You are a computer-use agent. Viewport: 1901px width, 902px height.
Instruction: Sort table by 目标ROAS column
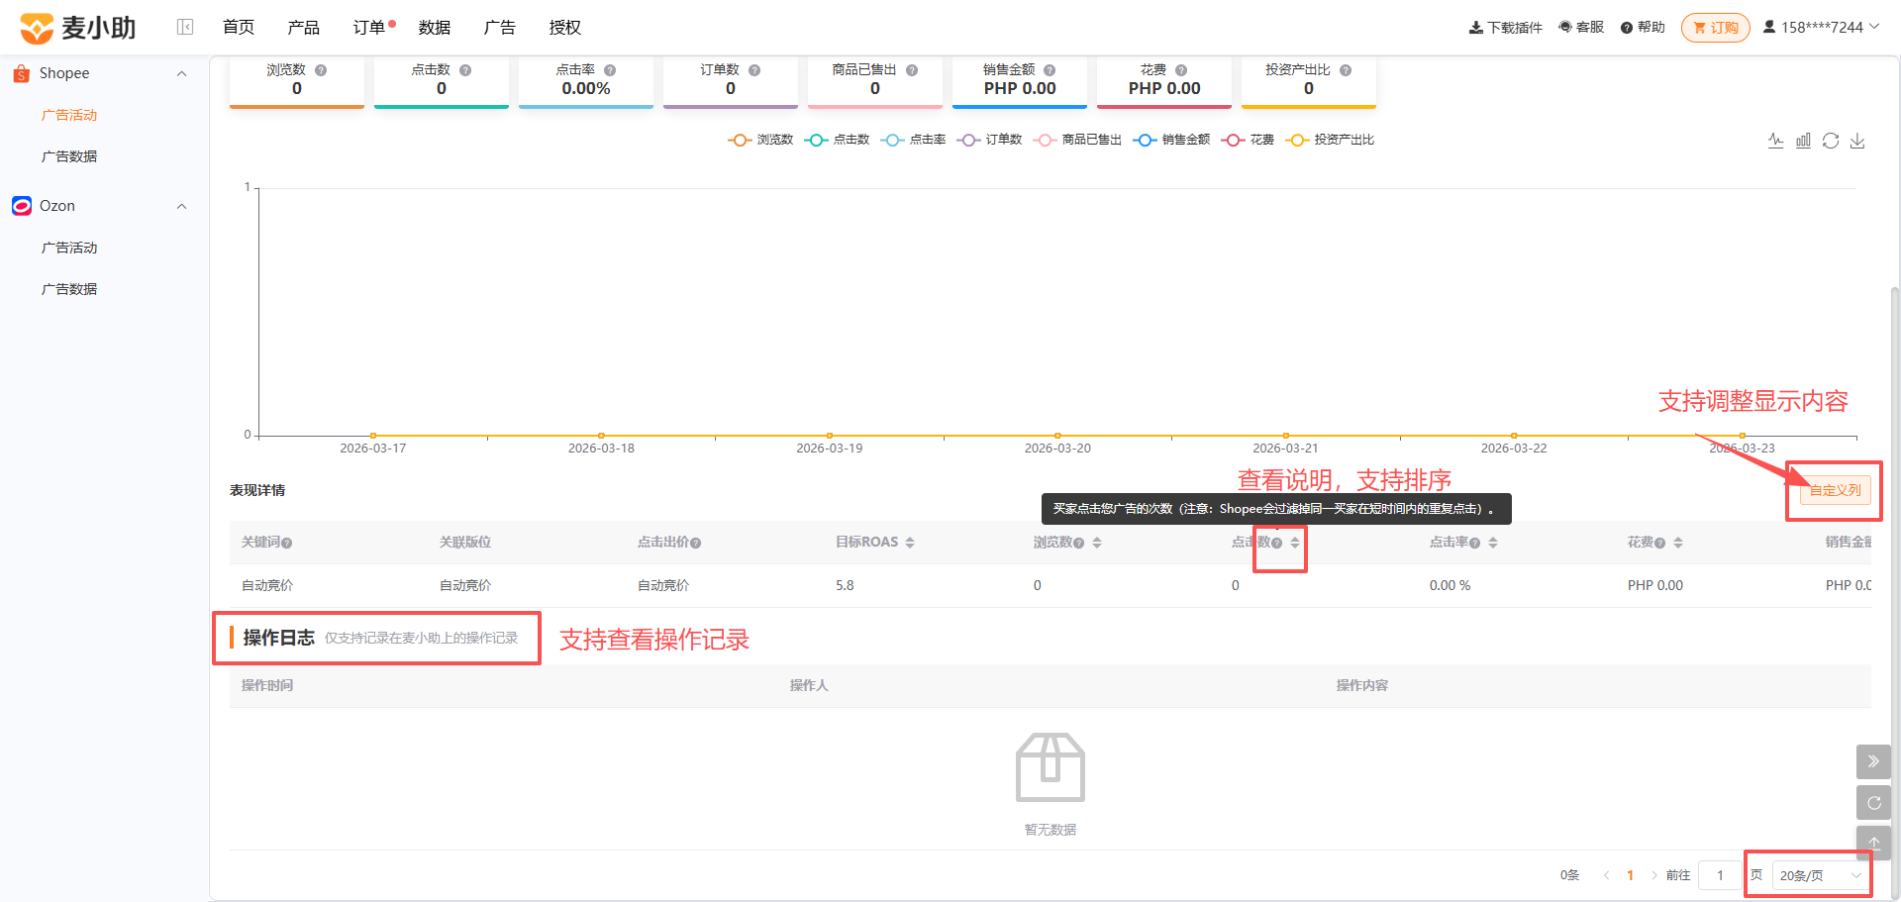tap(910, 543)
